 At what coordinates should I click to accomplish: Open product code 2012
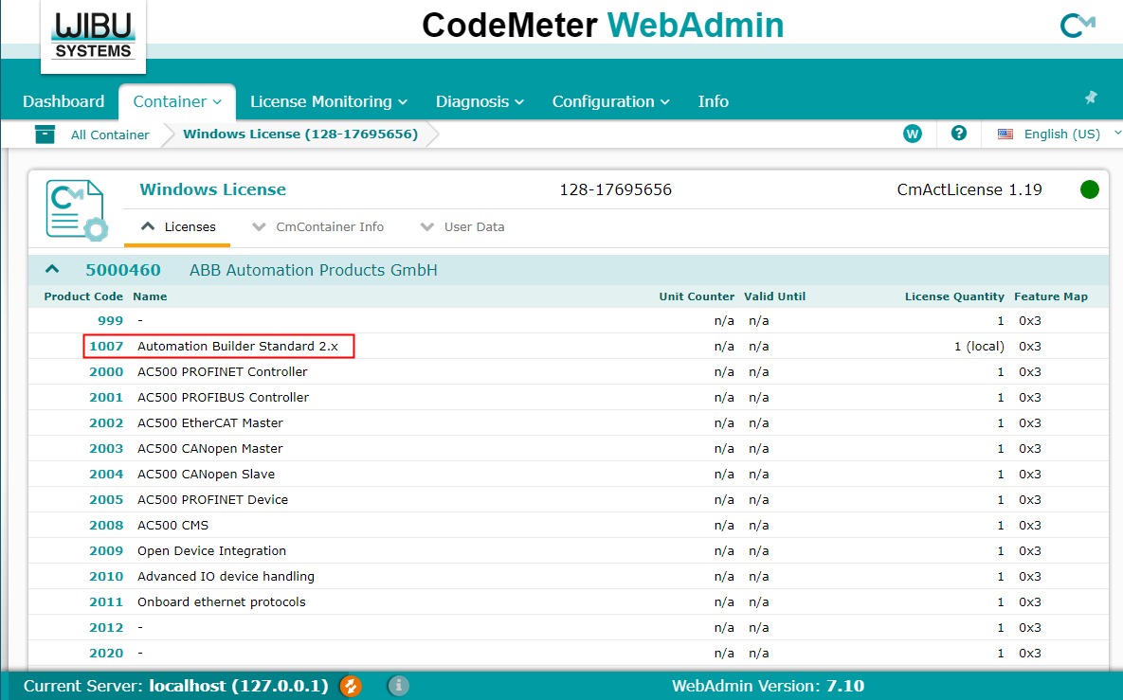tap(106, 628)
